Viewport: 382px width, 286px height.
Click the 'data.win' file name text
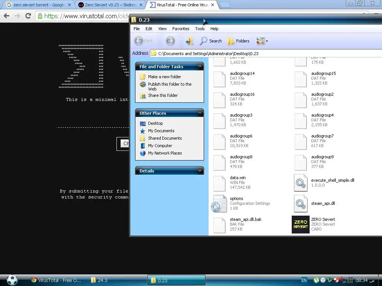point(238,178)
